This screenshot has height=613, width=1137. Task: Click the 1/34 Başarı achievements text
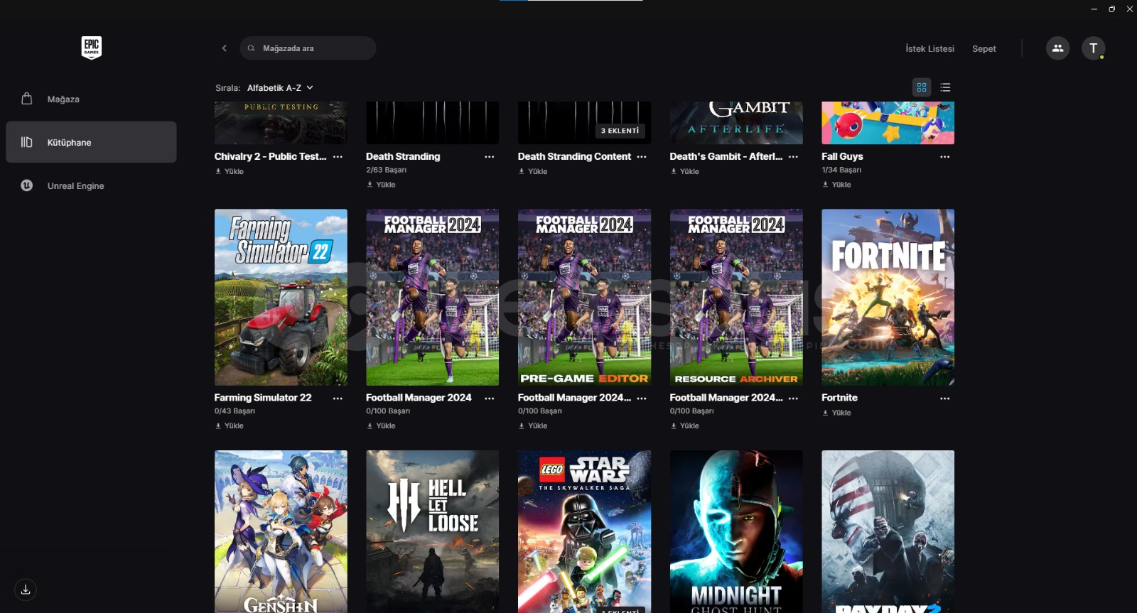pyautogui.click(x=841, y=170)
